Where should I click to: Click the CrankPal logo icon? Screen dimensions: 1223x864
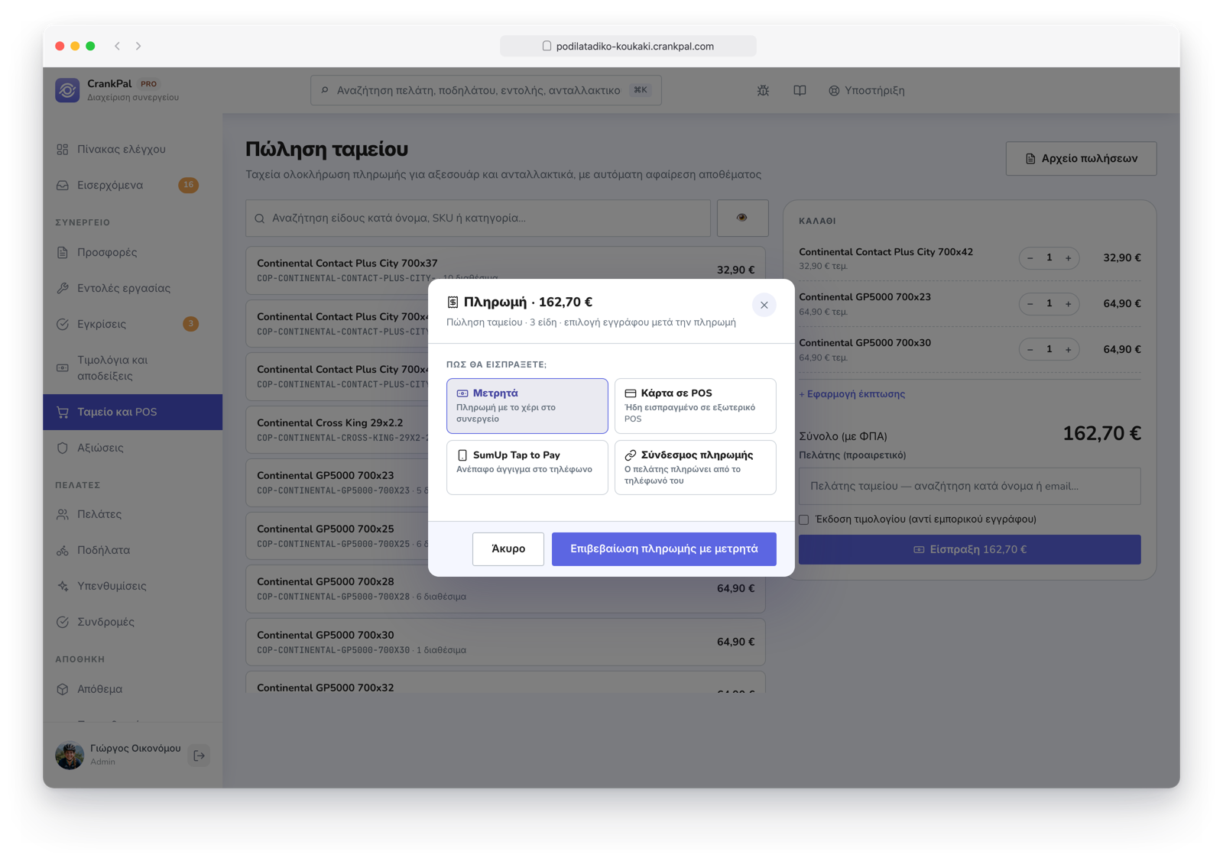(x=67, y=90)
